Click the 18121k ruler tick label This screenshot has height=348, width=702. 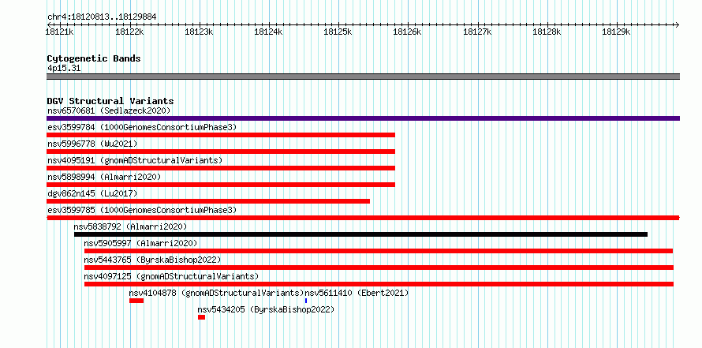point(59,32)
